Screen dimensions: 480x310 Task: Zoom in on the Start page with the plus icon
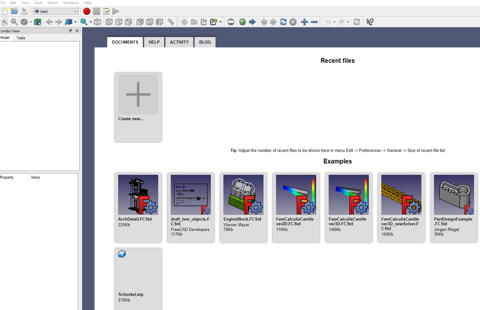(304, 22)
